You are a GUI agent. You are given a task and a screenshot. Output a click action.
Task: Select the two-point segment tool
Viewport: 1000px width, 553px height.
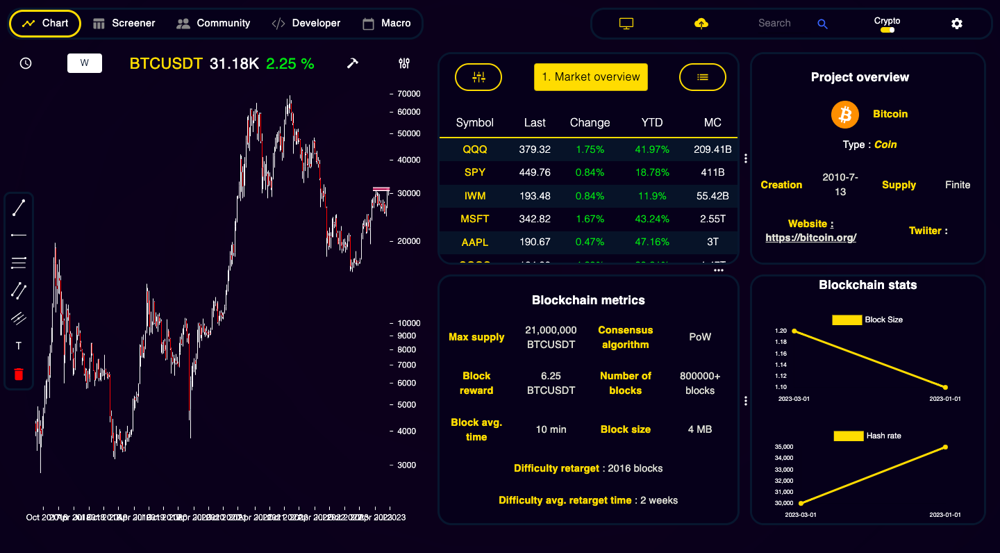click(19, 290)
